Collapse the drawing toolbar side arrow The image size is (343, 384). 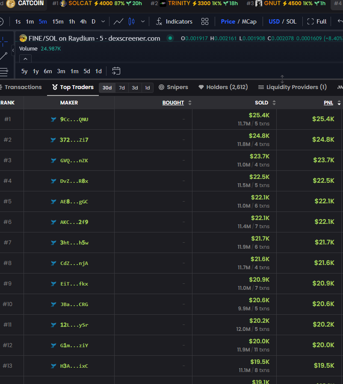(13, 50)
